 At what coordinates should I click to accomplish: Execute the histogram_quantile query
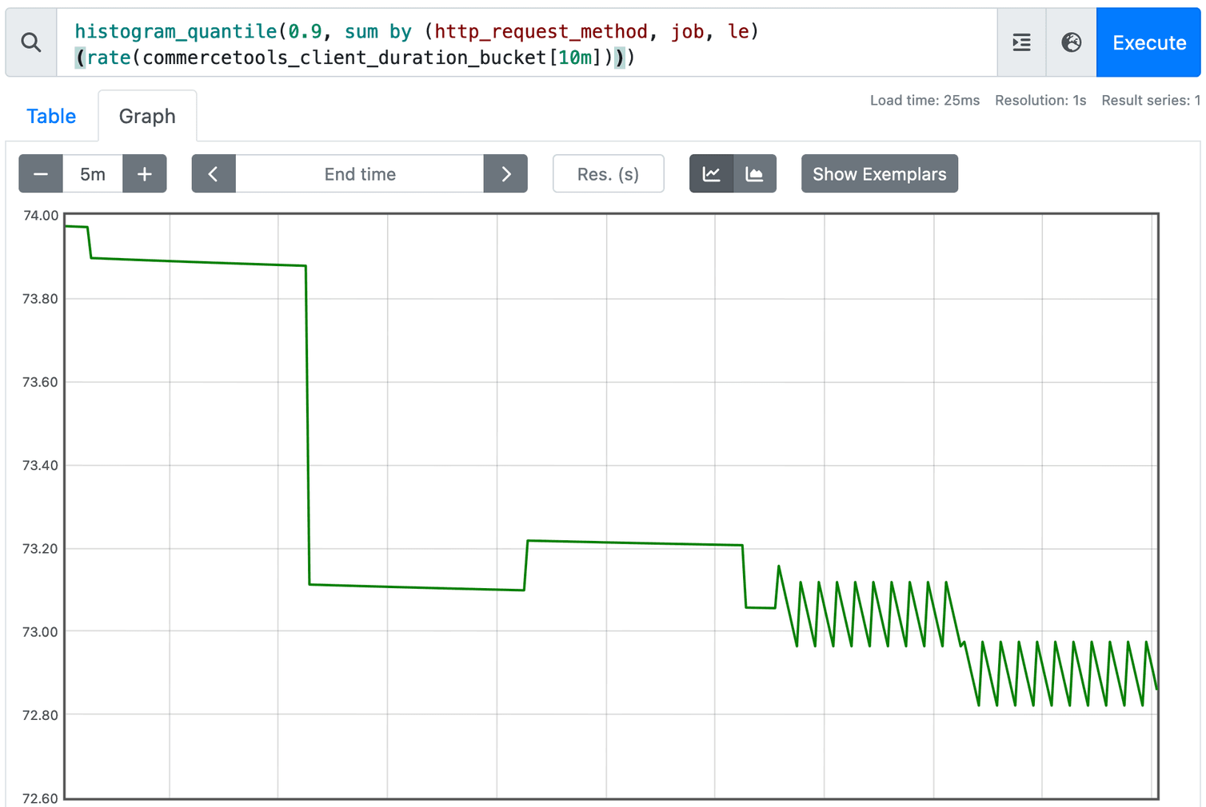coord(1148,42)
